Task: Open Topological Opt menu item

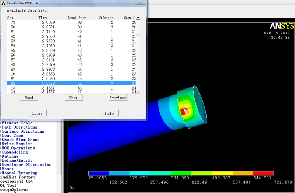Action: [16, 181]
